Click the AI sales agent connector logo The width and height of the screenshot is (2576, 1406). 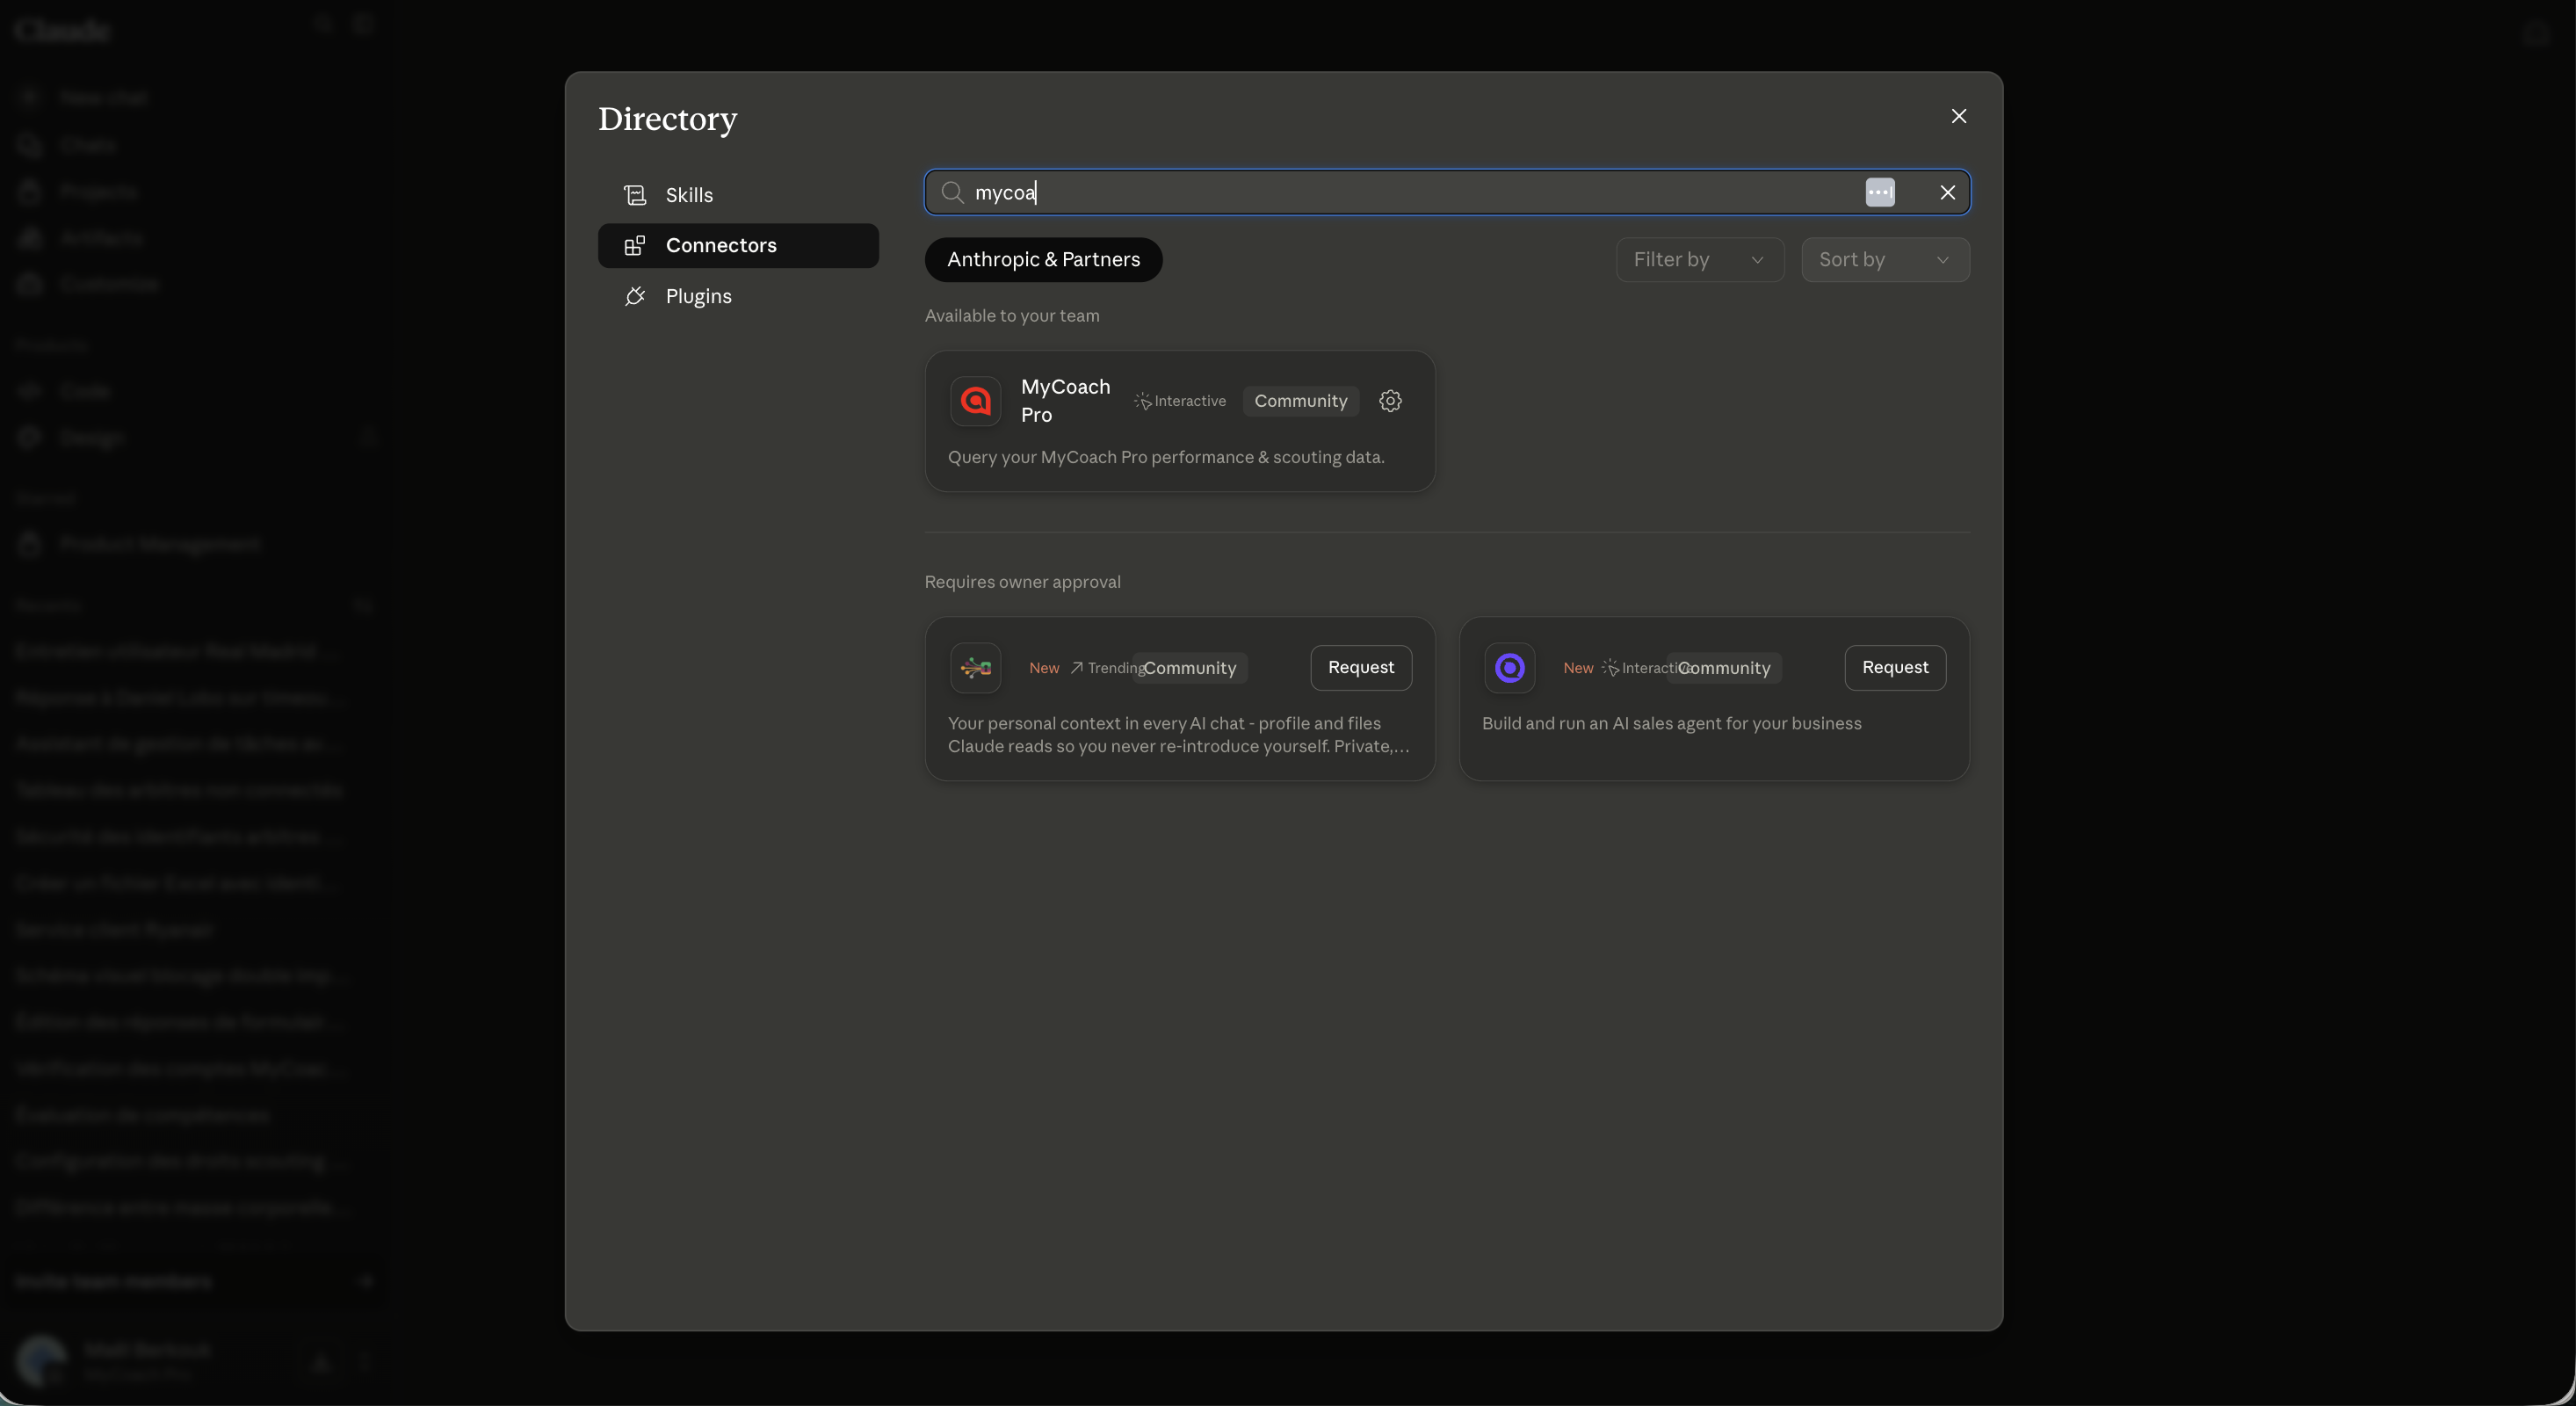(x=1509, y=667)
